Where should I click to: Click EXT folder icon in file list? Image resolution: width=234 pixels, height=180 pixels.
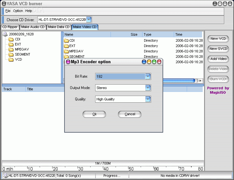pyautogui.click(x=66, y=46)
